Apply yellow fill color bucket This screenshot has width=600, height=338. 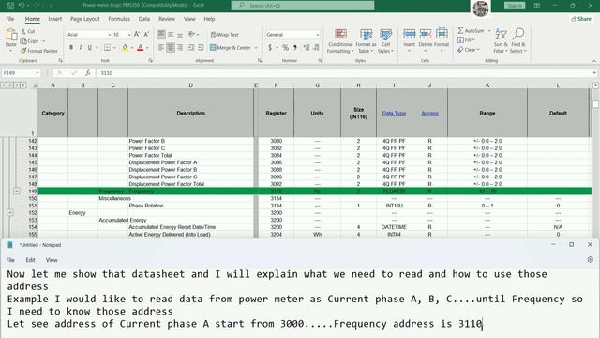click(125, 48)
